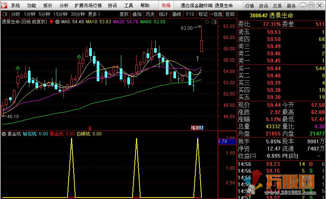The height and width of the screenshot is (199, 326).
Task: Click the 交易 button at top right
Action: tap(277, 6)
